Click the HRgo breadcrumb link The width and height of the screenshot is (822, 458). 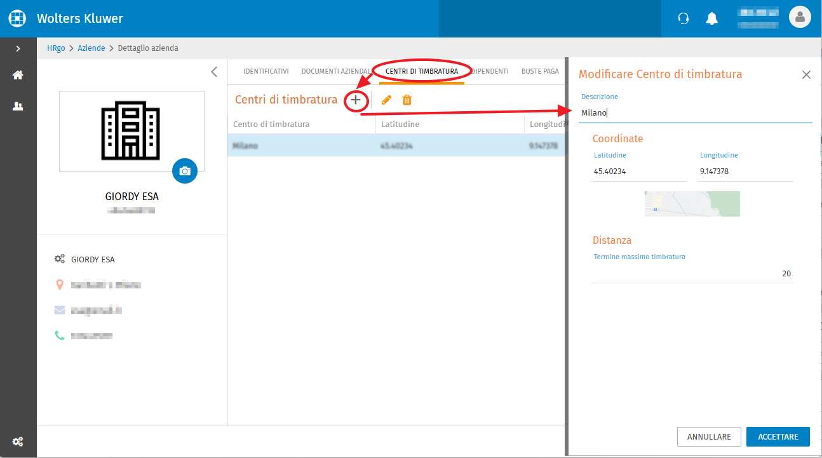point(56,48)
